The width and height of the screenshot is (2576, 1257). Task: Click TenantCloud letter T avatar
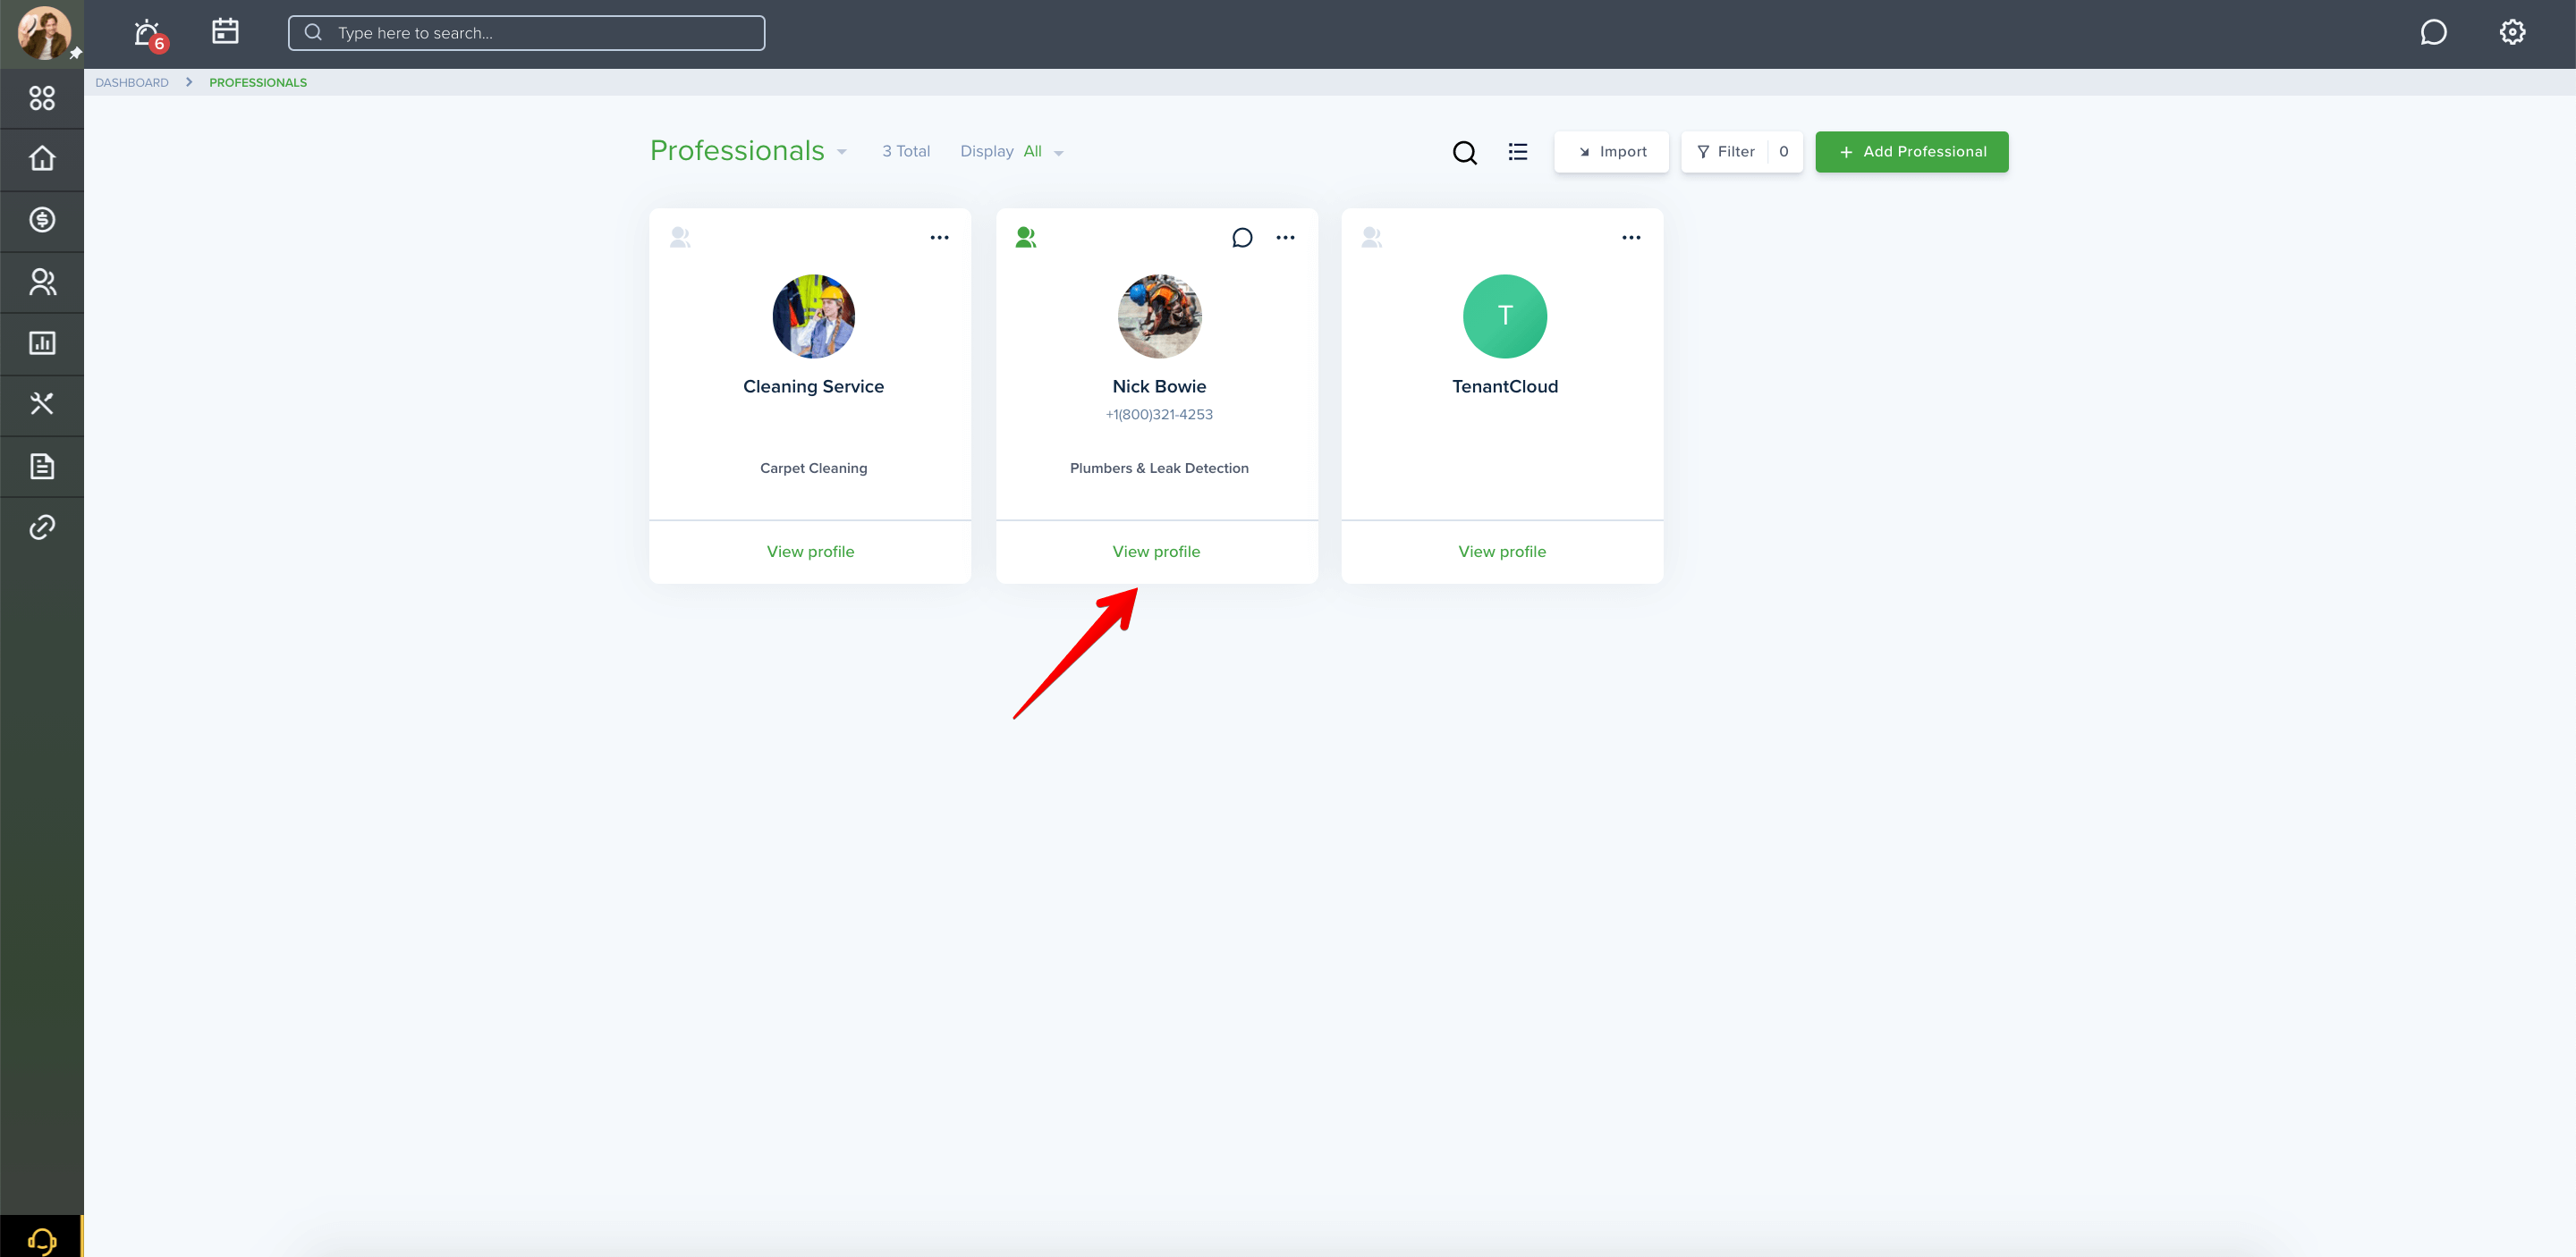tap(1505, 316)
